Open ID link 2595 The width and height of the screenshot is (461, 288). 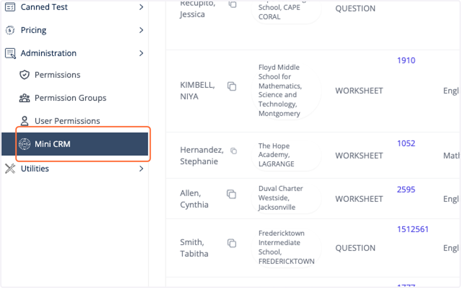click(x=406, y=189)
